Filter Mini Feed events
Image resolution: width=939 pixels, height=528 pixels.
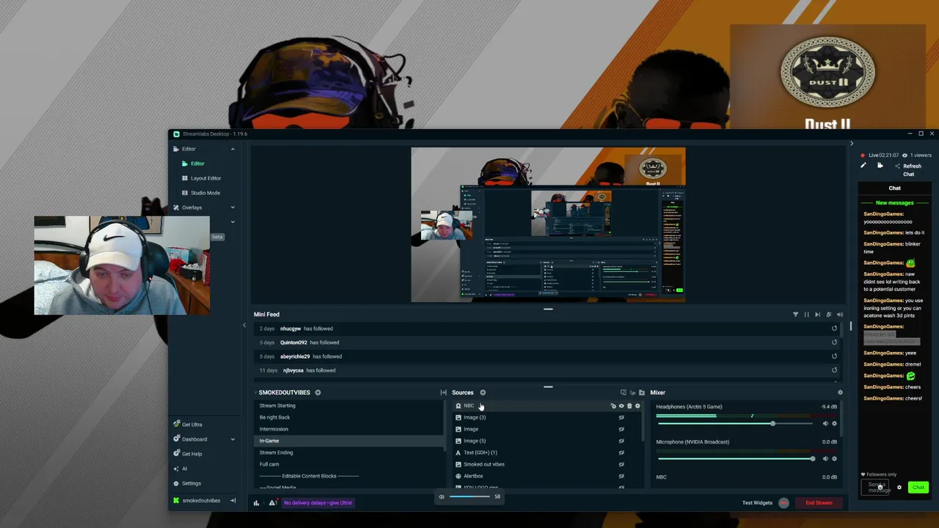(x=795, y=315)
